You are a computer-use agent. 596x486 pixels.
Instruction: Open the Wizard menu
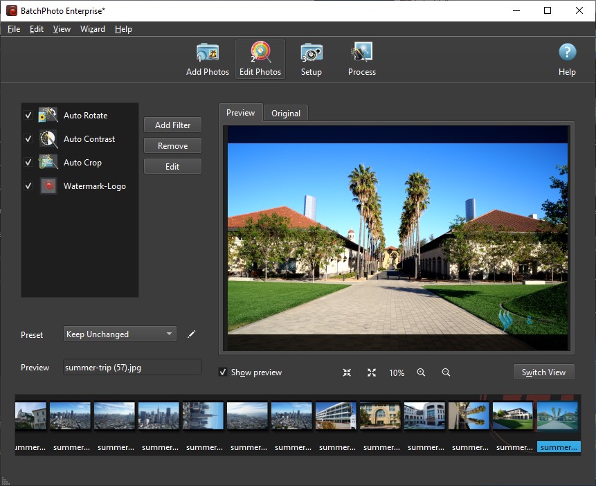[x=92, y=29]
